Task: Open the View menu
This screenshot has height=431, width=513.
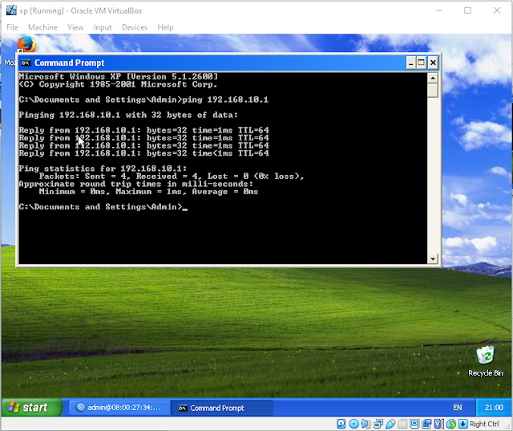Action: pos(75,27)
